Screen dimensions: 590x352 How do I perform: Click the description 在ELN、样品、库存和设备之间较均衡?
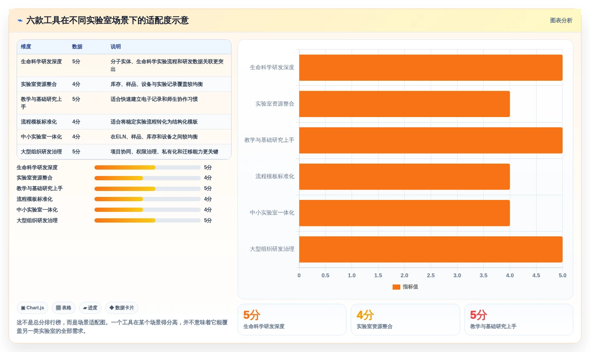pos(154,137)
